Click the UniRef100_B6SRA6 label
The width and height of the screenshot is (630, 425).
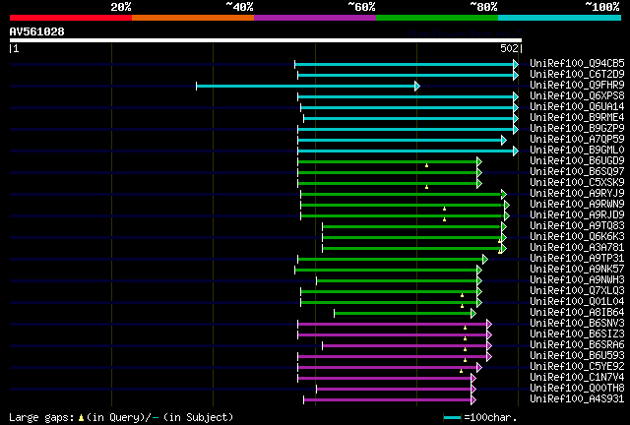point(577,345)
